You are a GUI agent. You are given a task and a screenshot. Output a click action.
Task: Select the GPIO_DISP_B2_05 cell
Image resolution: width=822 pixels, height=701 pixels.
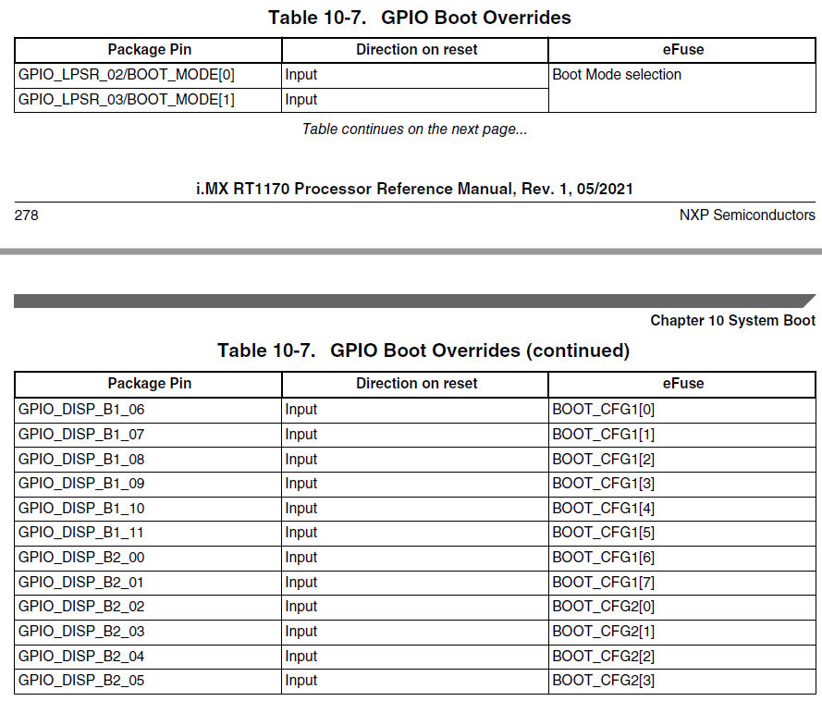148,681
